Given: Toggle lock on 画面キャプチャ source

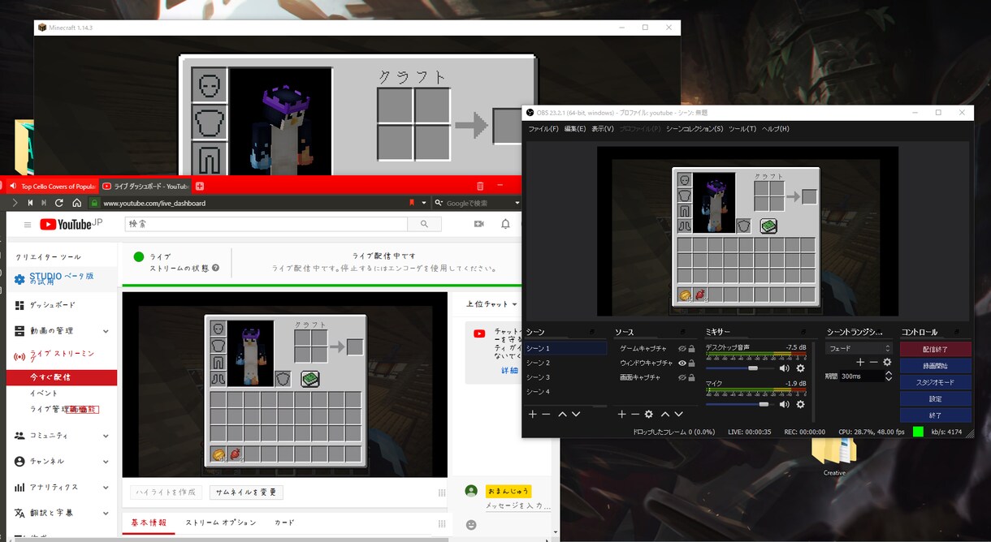Looking at the screenshot, I should 692,377.
